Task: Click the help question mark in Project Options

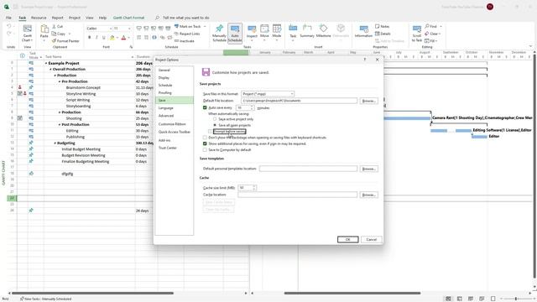Action: click(x=365, y=60)
